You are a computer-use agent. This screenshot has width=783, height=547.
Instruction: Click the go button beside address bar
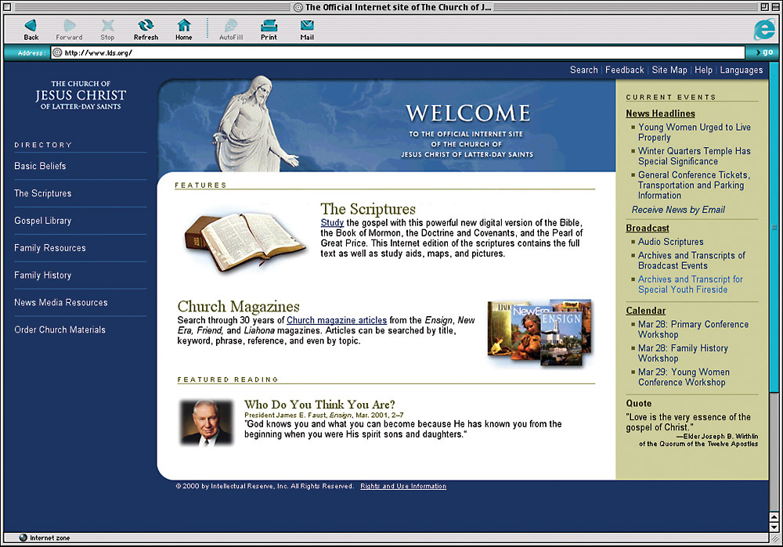764,52
